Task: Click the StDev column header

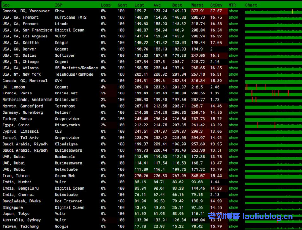Action: click(x=217, y=5)
